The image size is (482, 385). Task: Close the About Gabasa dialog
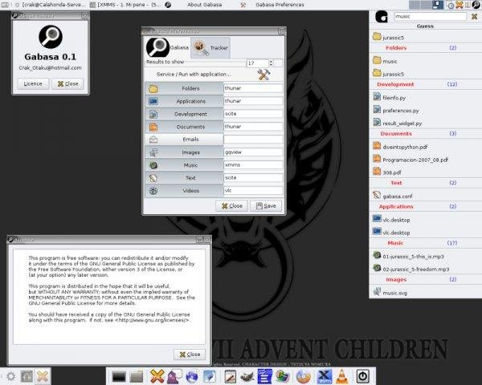67,83
